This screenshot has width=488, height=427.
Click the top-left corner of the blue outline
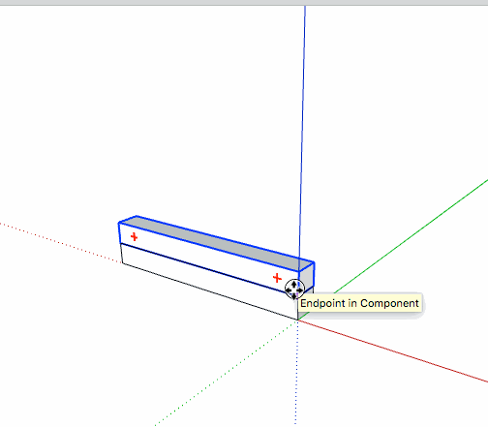(x=119, y=223)
